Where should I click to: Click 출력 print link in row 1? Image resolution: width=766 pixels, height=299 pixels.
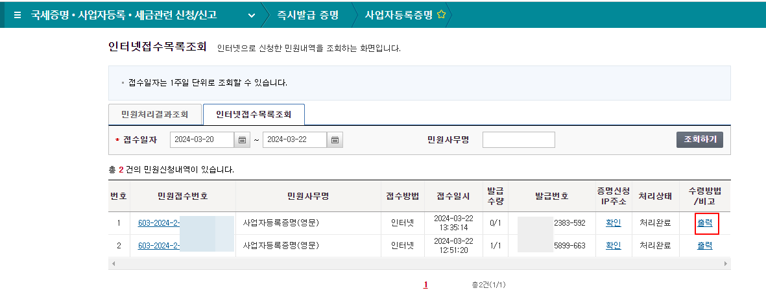click(704, 223)
